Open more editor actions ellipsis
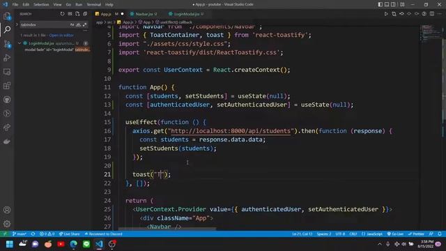Viewport: 446px width, 251px height. click(440, 14)
